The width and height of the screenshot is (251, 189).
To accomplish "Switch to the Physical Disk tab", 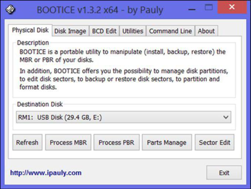I will pyautogui.click(x=30, y=30).
